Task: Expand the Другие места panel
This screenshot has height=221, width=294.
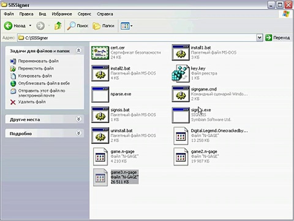Action: point(79,119)
